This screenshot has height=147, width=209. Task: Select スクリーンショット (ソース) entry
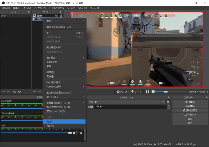[64, 111]
